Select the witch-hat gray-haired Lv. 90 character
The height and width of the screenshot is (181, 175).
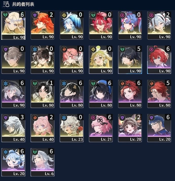[13, 94]
